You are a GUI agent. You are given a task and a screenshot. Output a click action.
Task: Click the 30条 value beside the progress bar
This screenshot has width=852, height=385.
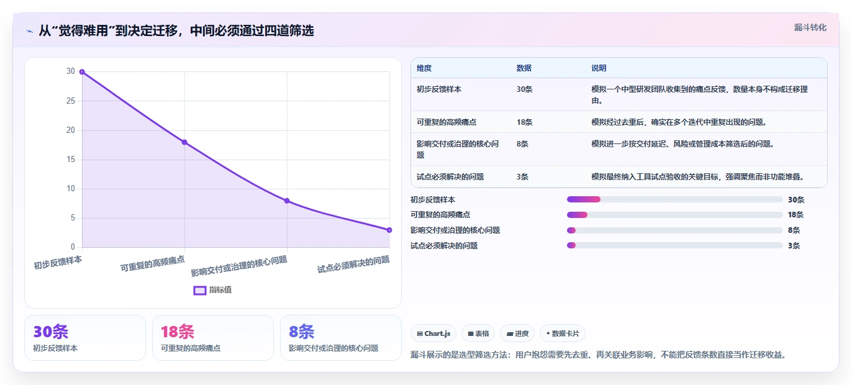click(x=796, y=200)
